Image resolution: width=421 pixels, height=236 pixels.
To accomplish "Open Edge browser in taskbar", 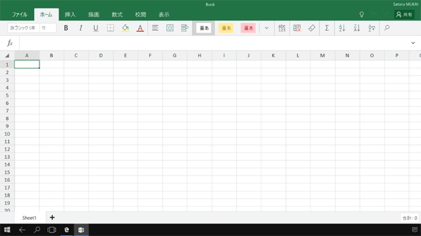I will [x=66, y=230].
